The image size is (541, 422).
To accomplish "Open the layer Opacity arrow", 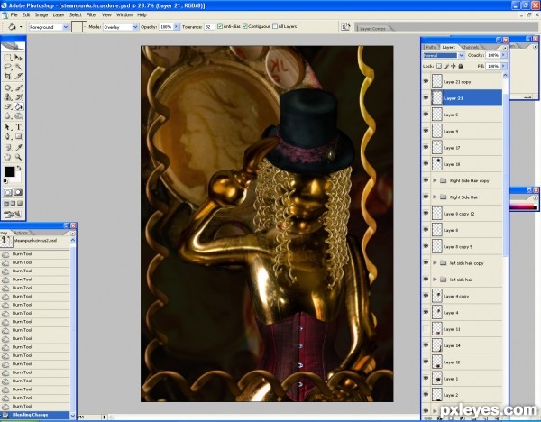I will coord(503,55).
